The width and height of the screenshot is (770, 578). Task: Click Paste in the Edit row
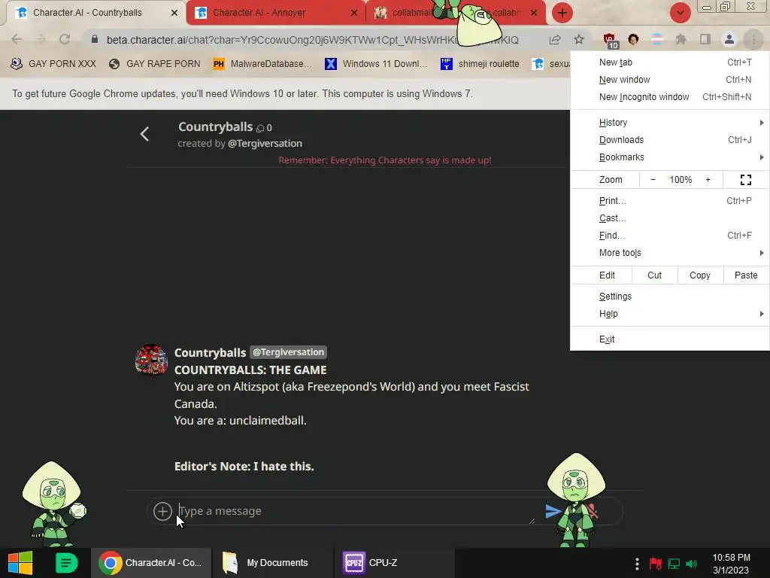(x=746, y=275)
